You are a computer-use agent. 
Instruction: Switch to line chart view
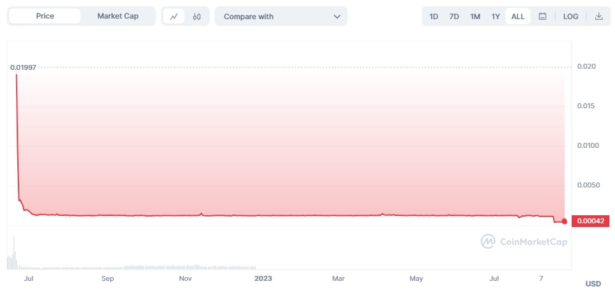(174, 17)
